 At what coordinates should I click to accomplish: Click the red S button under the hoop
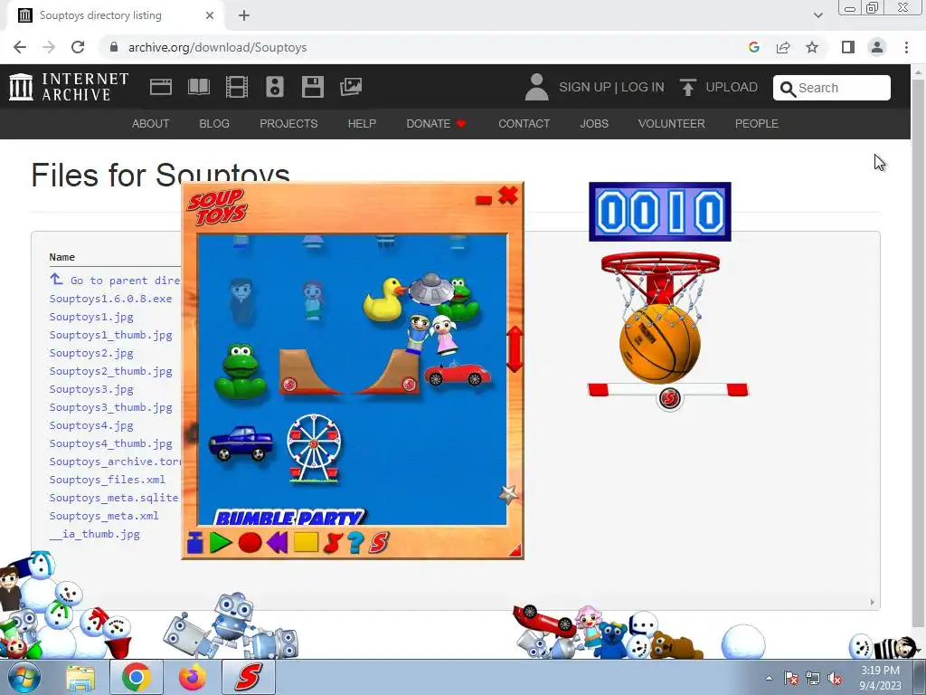pos(670,398)
